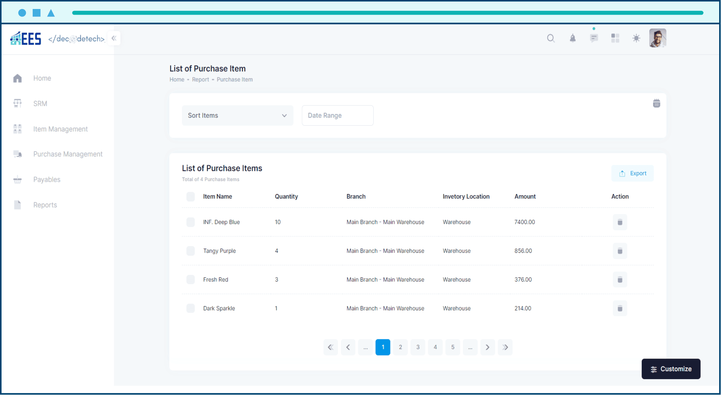The width and height of the screenshot is (721, 405).
Task: Open the notifications bell icon
Action: [x=572, y=38]
